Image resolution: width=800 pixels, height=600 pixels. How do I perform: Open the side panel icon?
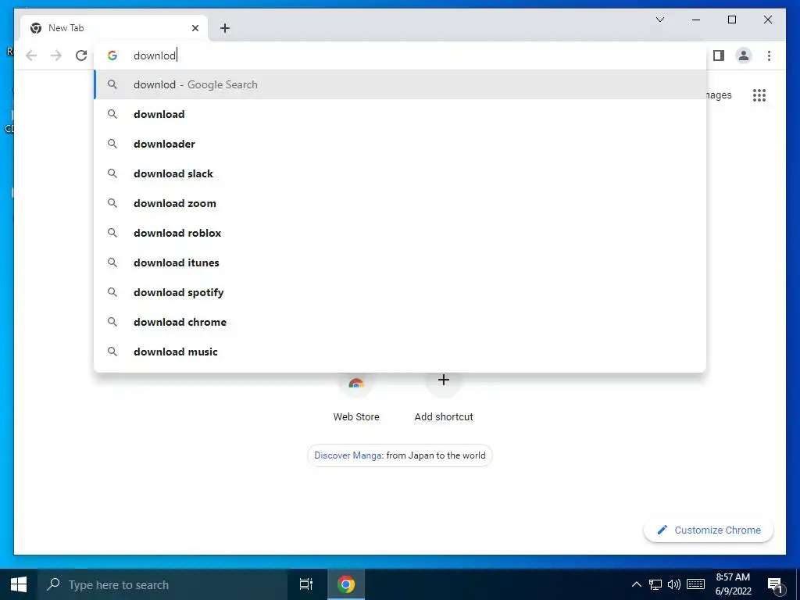719,55
